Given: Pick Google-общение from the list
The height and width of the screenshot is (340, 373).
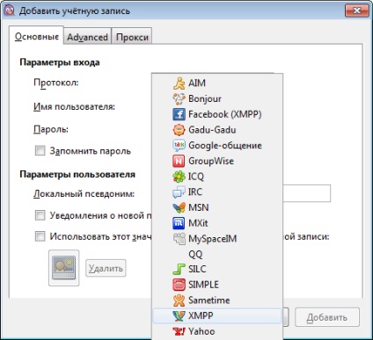Looking at the screenshot, I should pos(217,145).
